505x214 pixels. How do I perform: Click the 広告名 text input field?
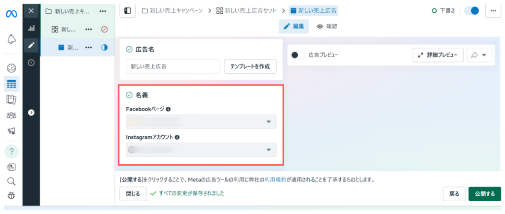tap(173, 66)
